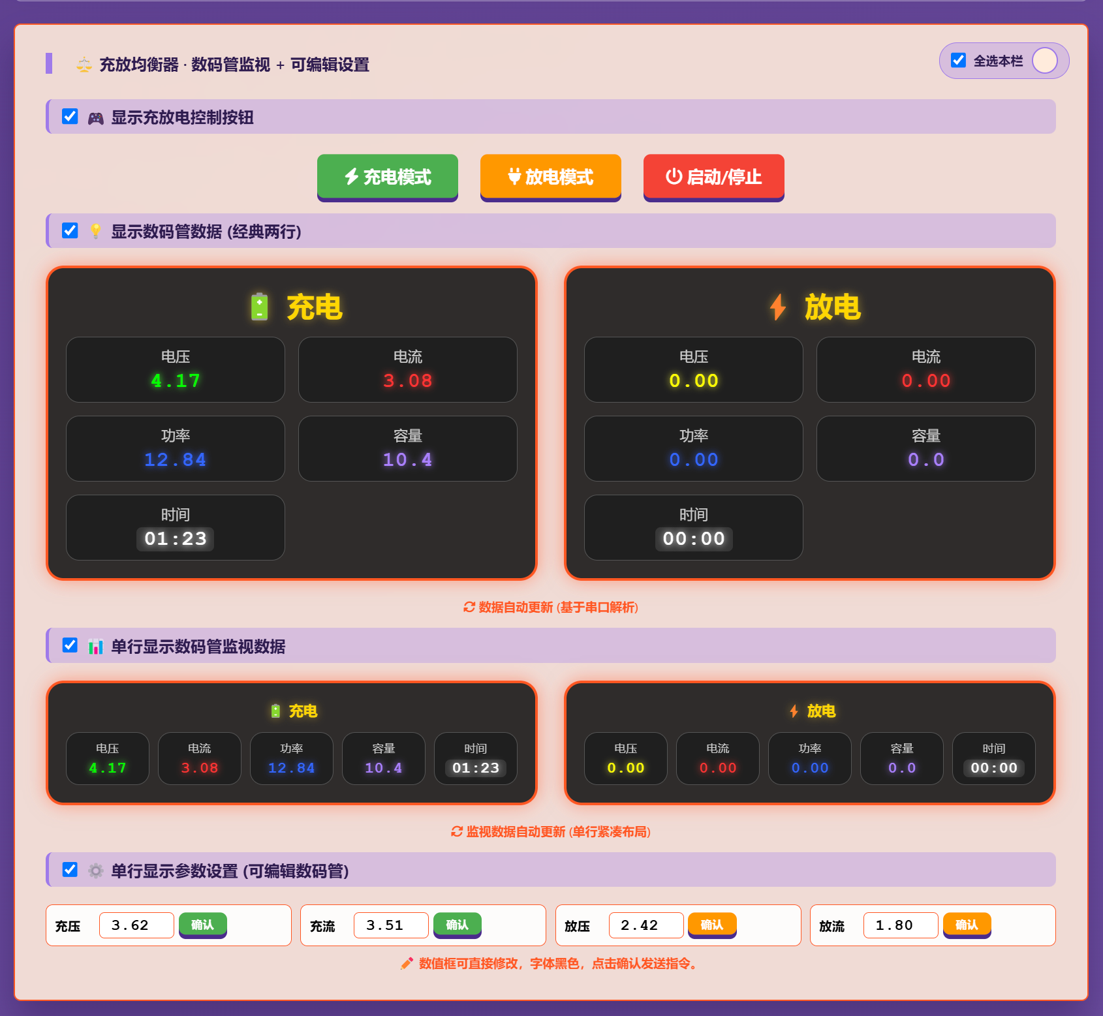1103x1016 pixels.
Task: Click the pencil icon in bottom hint text
Action: tap(407, 964)
